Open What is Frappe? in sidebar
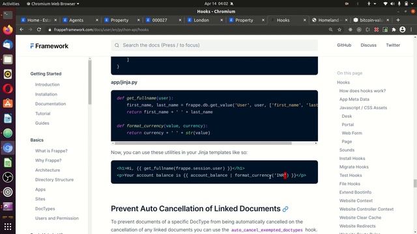Viewport: 417px width, 234px height. (x=51, y=151)
